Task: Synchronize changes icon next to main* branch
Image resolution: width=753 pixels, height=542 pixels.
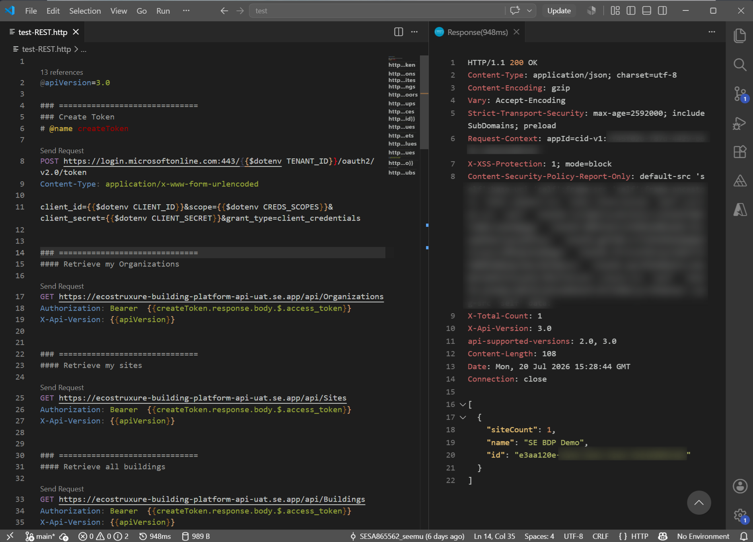Action: coord(64,536)
